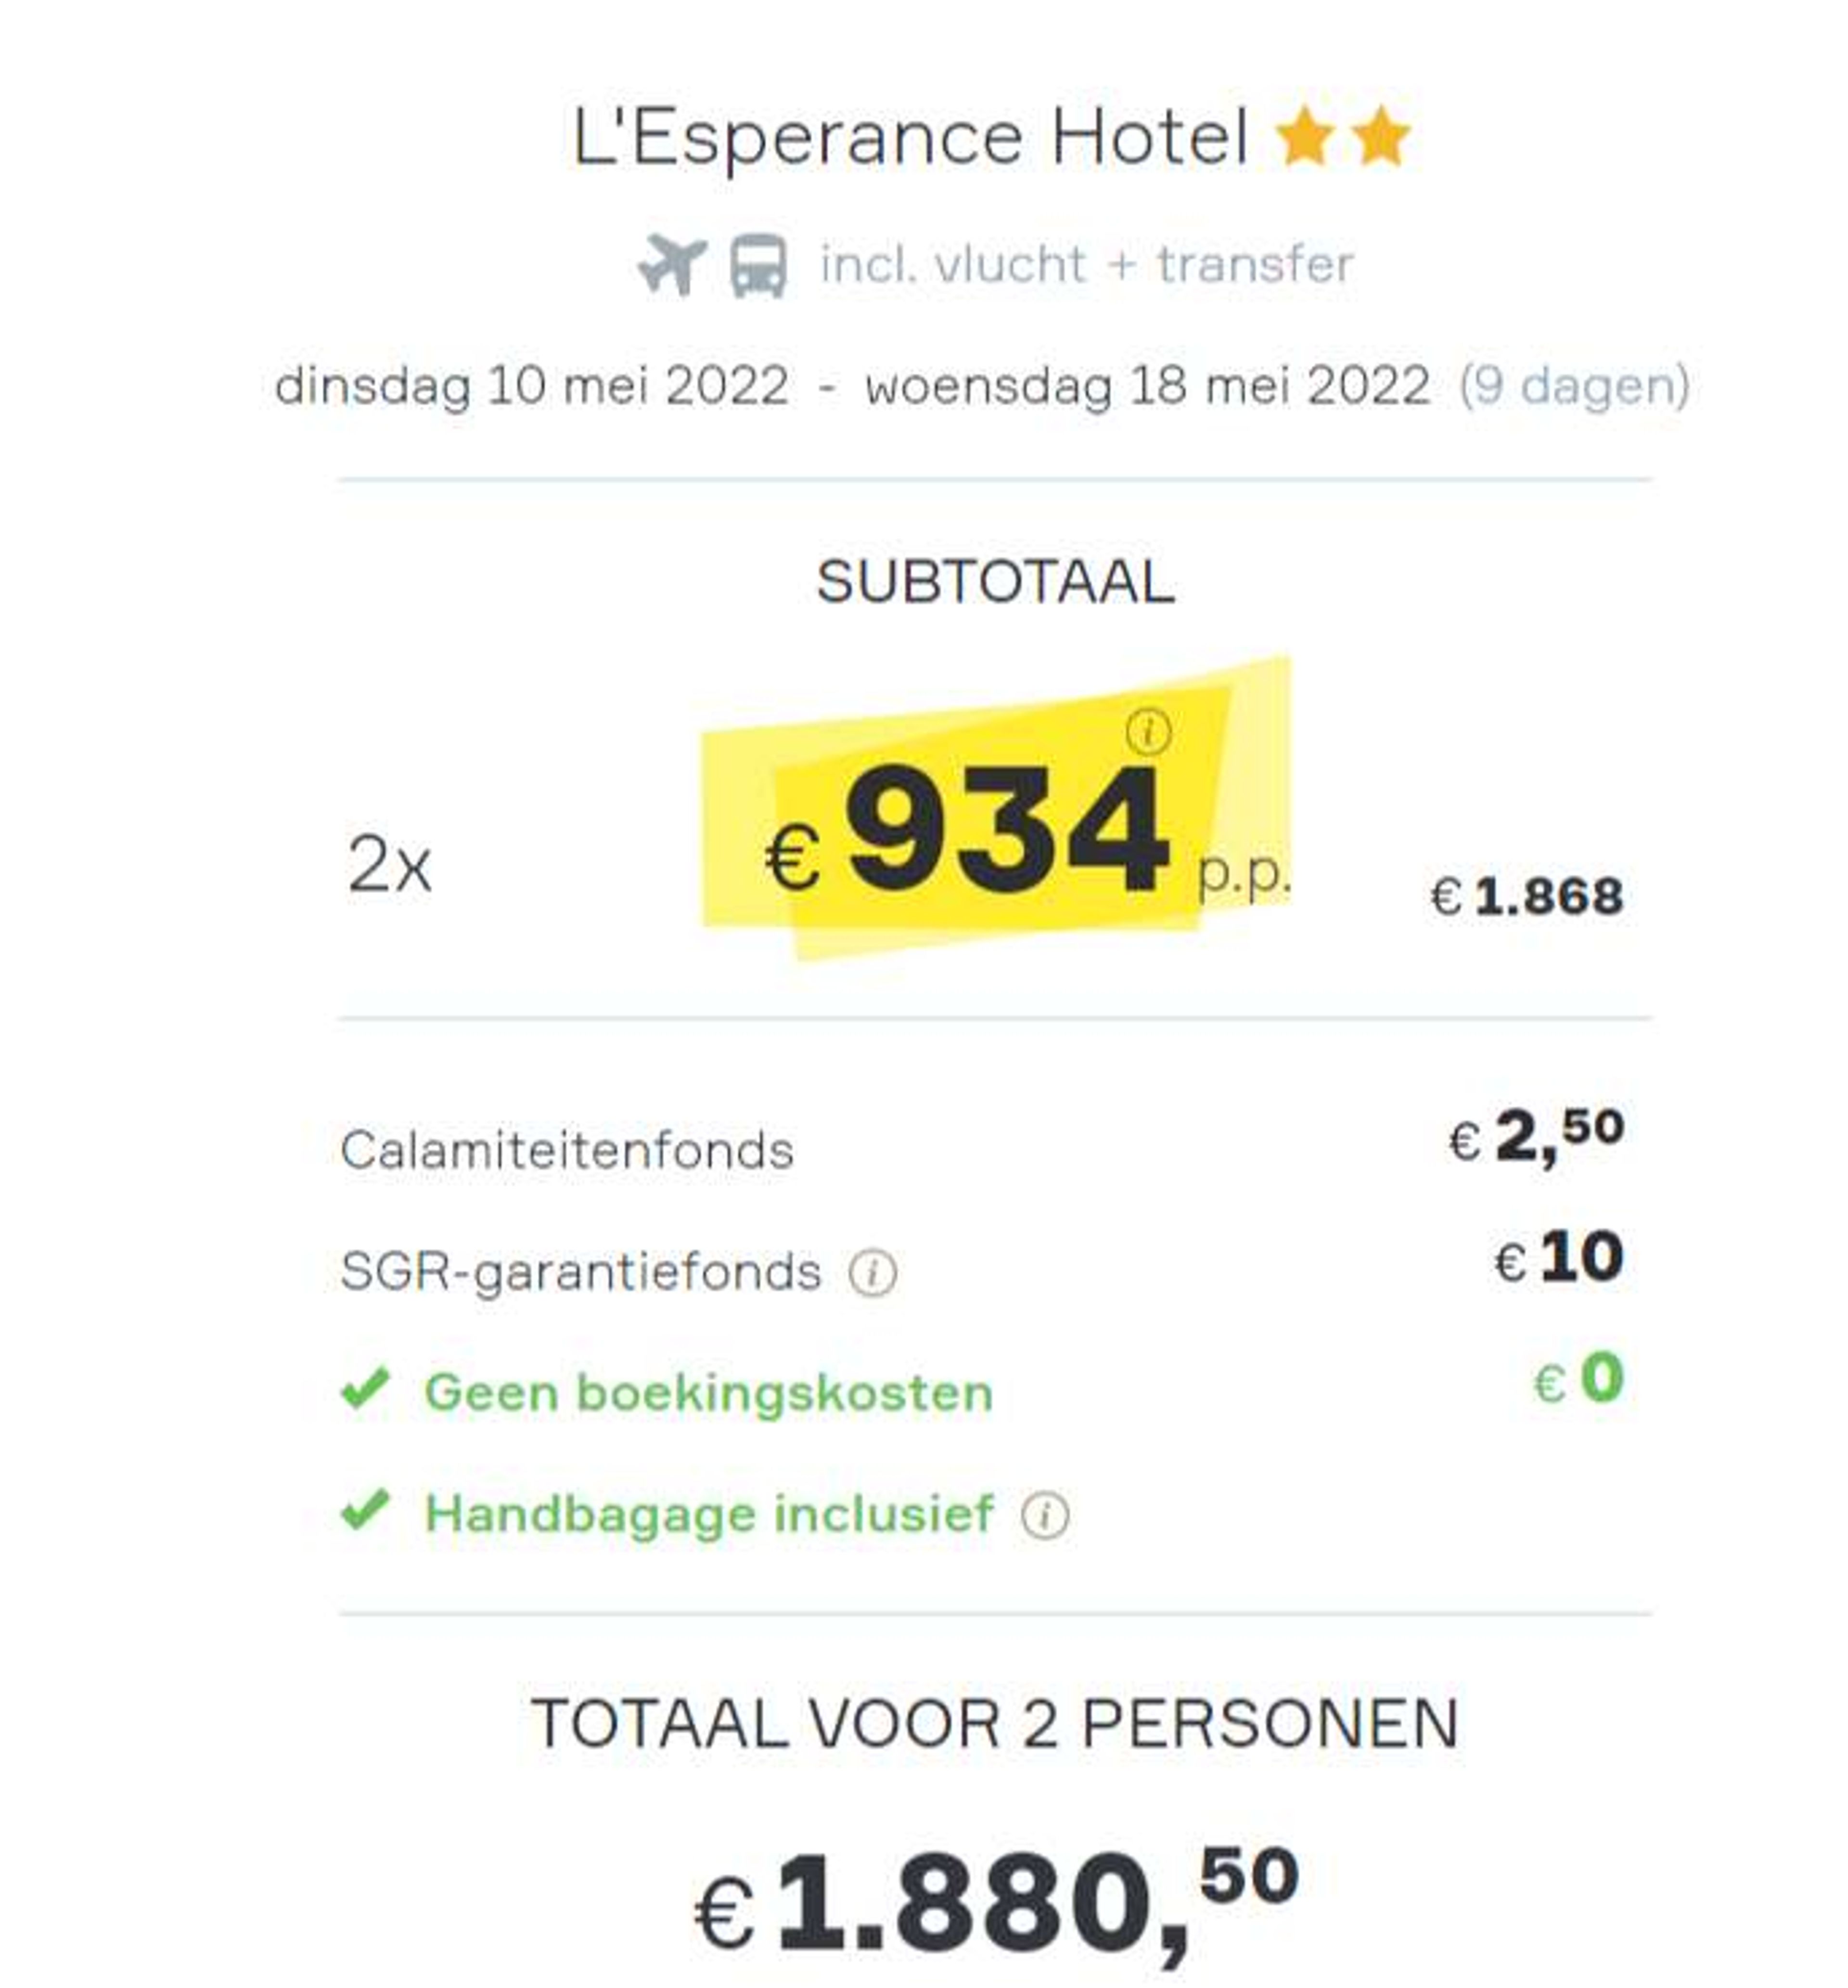Click the incl. vlucht + transfer text
Viewport: 1848px width, 1988px height.
[1087, 265]
